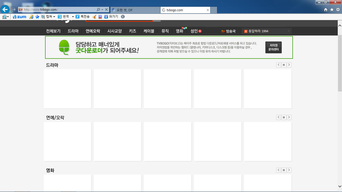Screen dimensions: 342x192
Task: Click the 드라마 section heading
Action: coord(52,65)
